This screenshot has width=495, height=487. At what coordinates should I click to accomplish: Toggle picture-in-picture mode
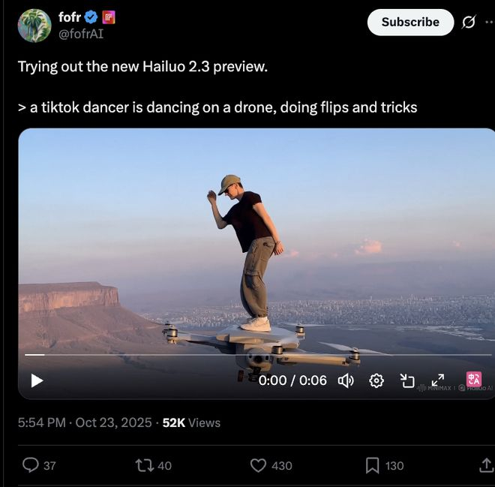tap(407, 380)
